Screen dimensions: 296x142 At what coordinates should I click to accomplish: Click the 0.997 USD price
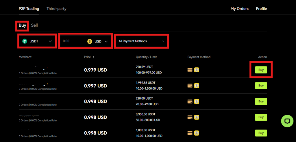click(95, 86)
